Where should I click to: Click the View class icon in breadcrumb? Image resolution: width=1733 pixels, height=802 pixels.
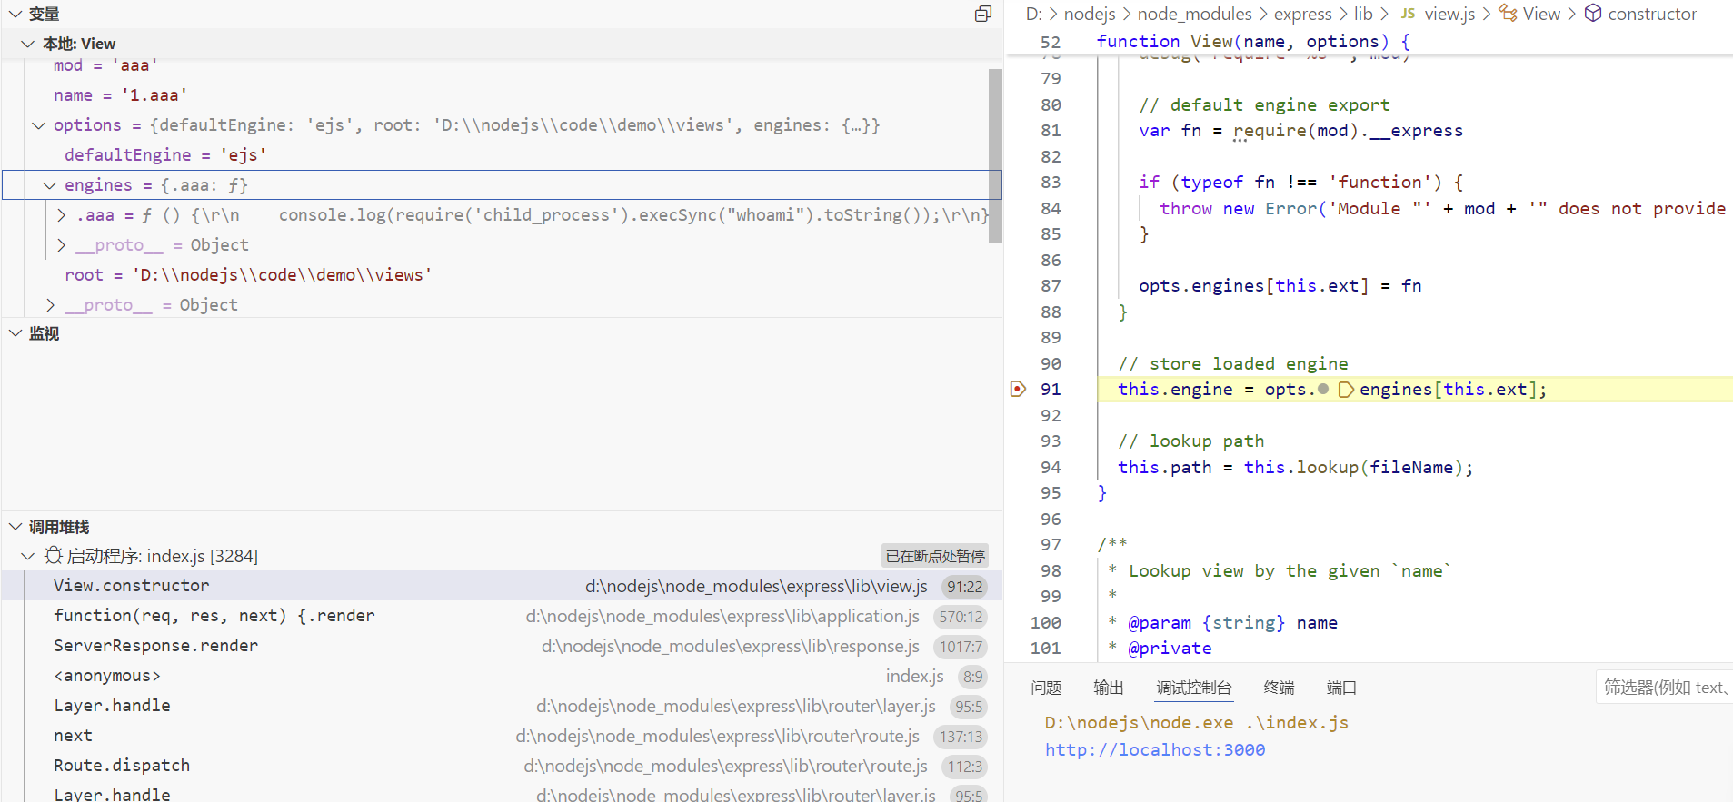pyautogui.click(x=1509, y=14)
